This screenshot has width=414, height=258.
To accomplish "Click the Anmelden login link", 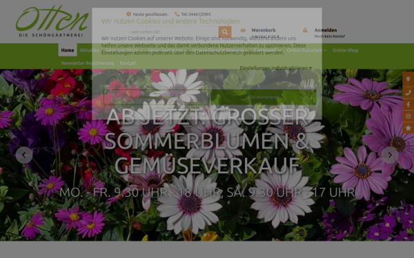I will click(x=326, y=30).
